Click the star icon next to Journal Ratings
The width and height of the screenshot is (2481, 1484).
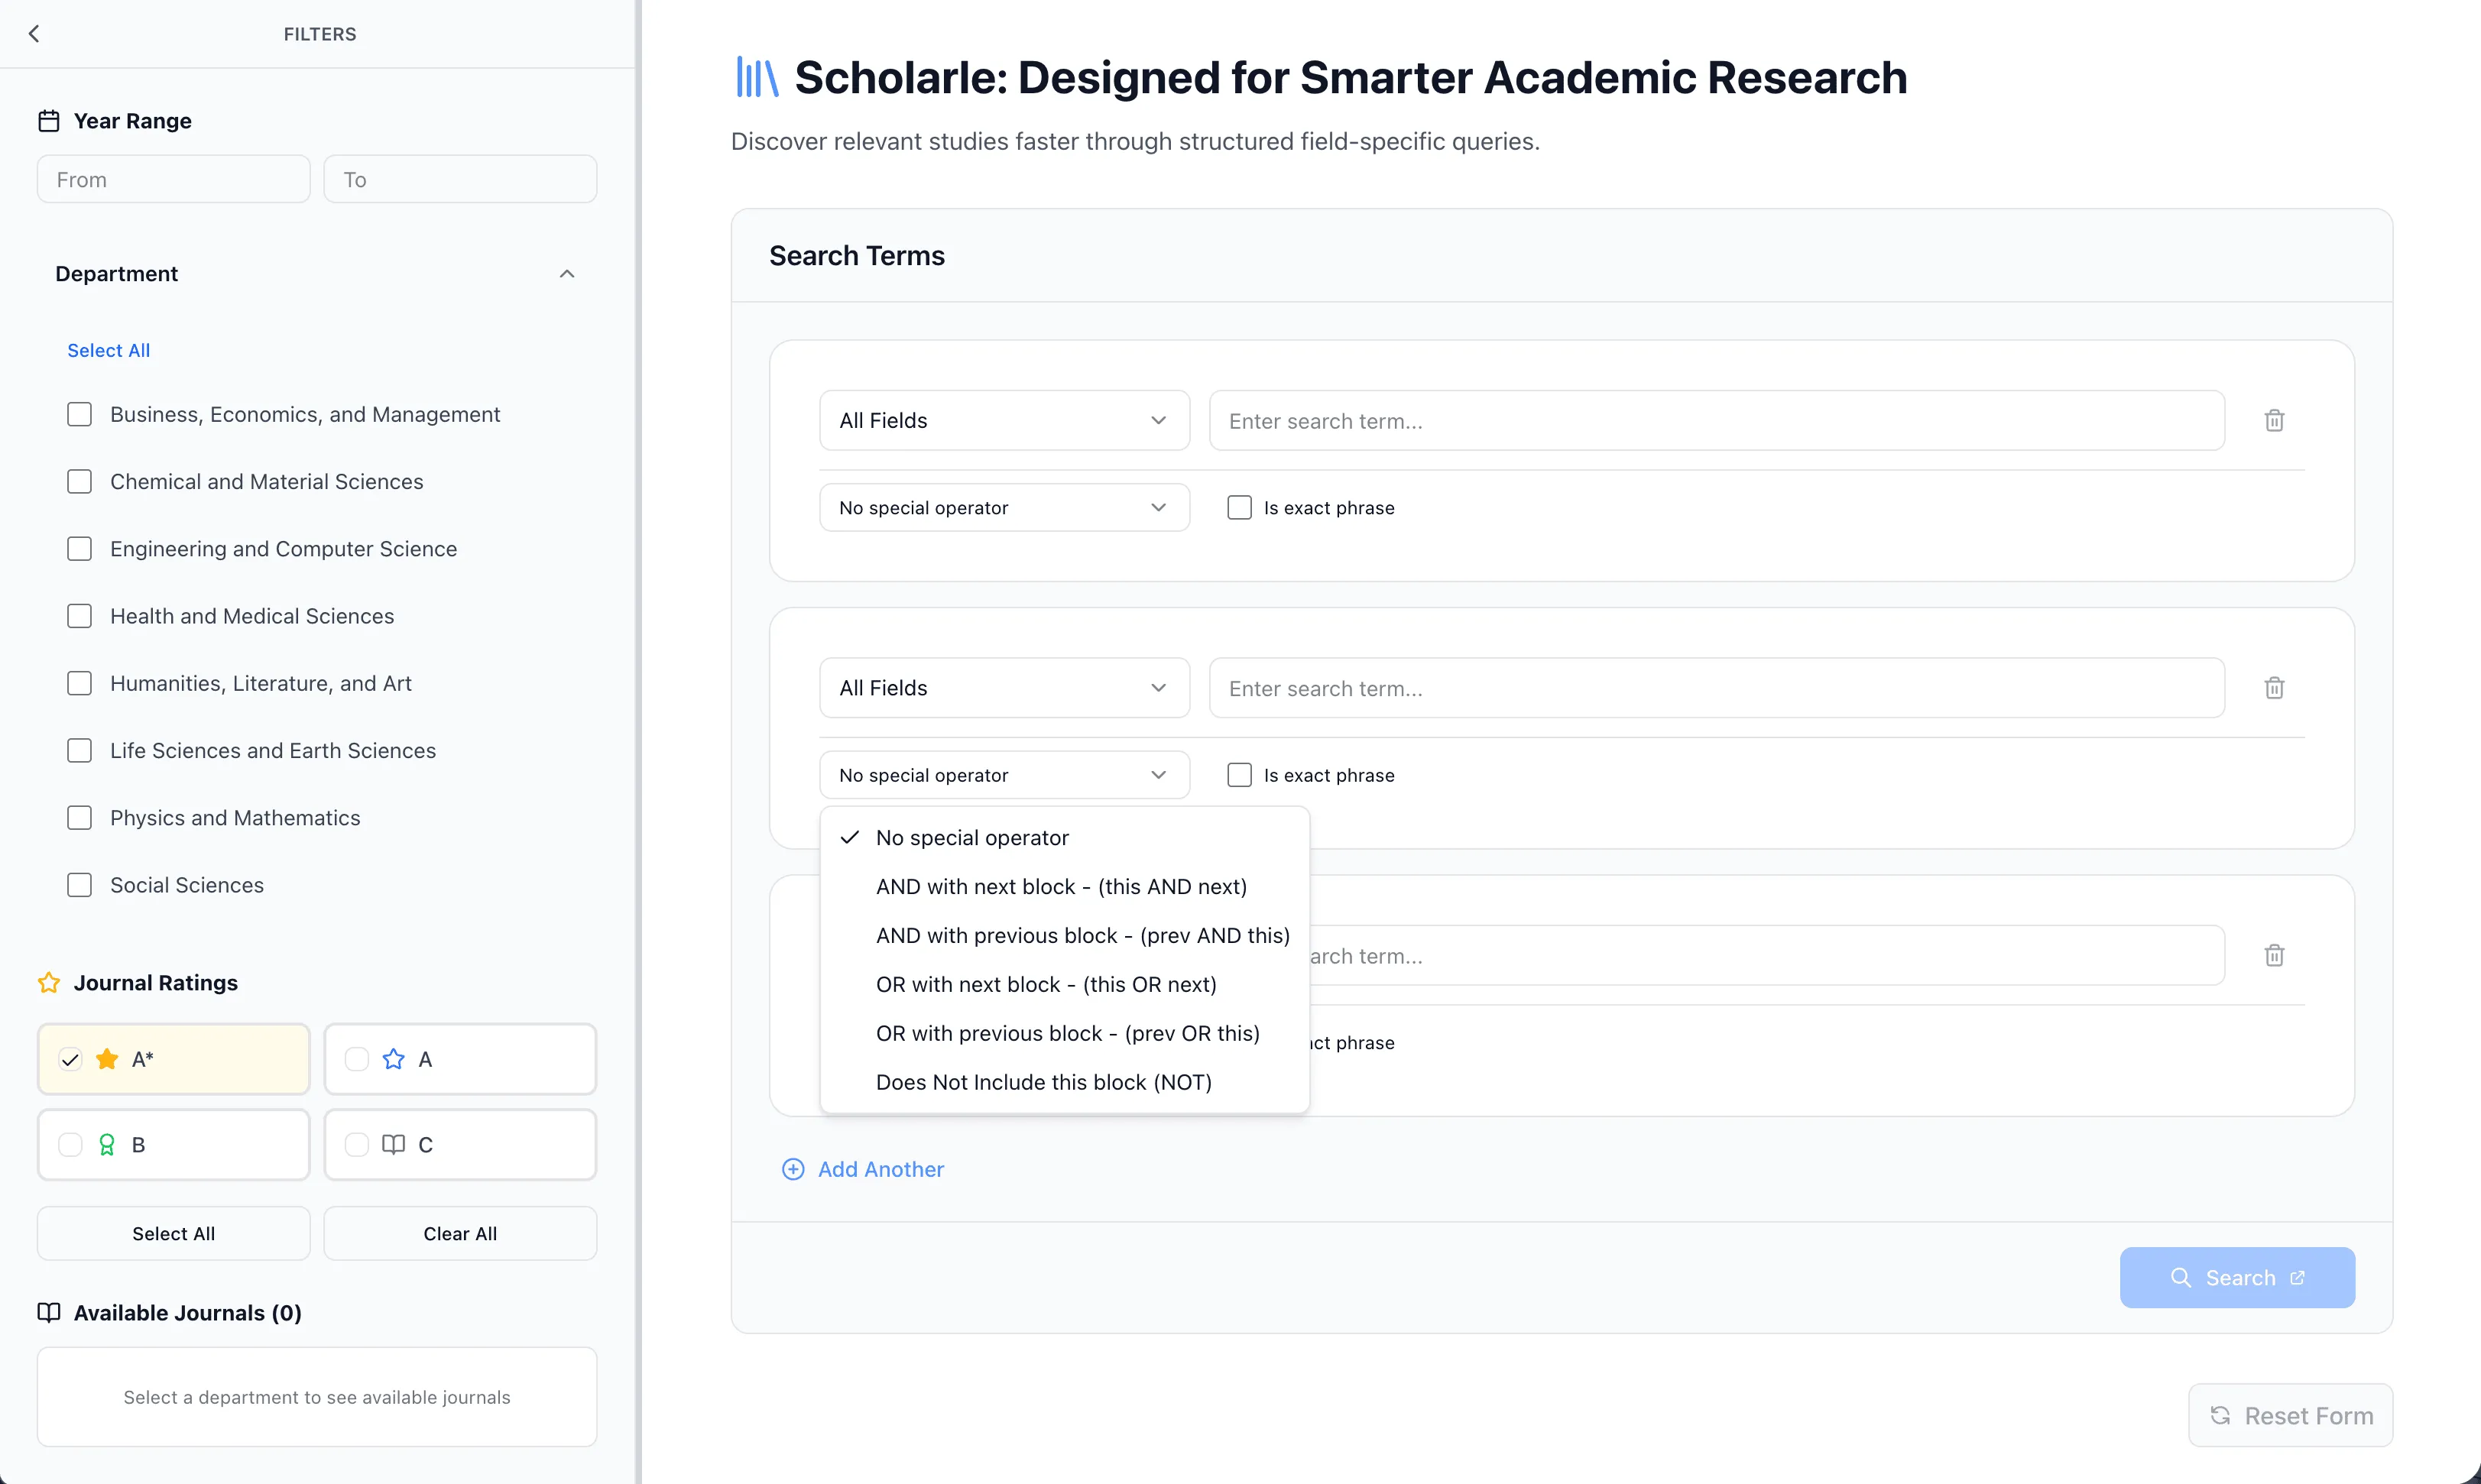click(49, 983)
